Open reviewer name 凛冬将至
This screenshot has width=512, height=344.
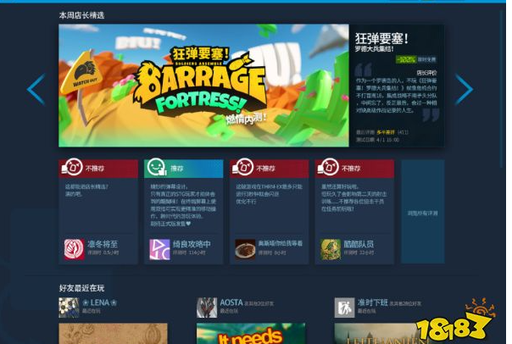coord(103,244)
